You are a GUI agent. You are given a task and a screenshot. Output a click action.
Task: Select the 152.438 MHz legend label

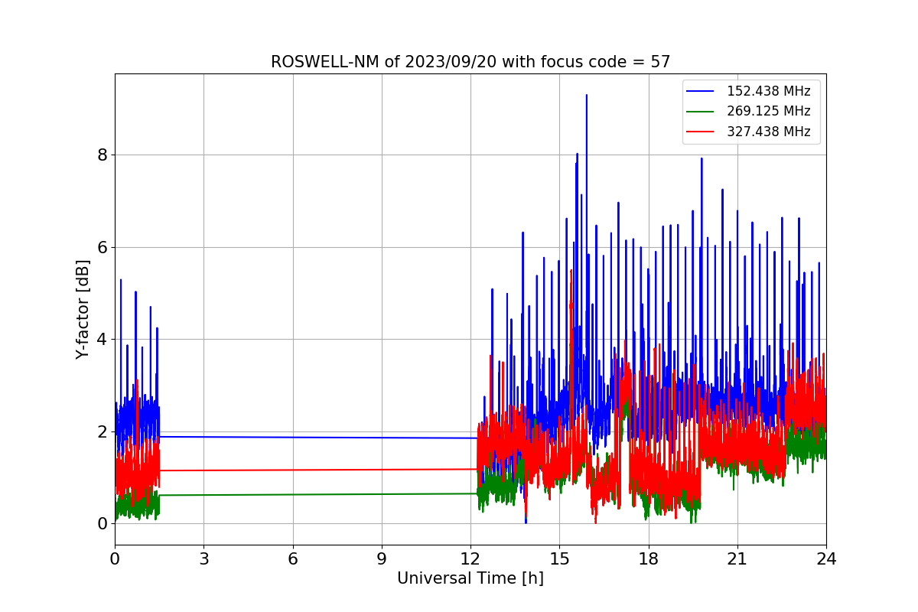(768, 91)
